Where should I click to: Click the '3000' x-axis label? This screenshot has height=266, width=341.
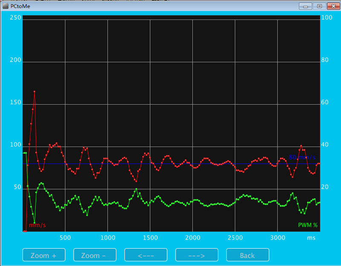coord(278,238)
